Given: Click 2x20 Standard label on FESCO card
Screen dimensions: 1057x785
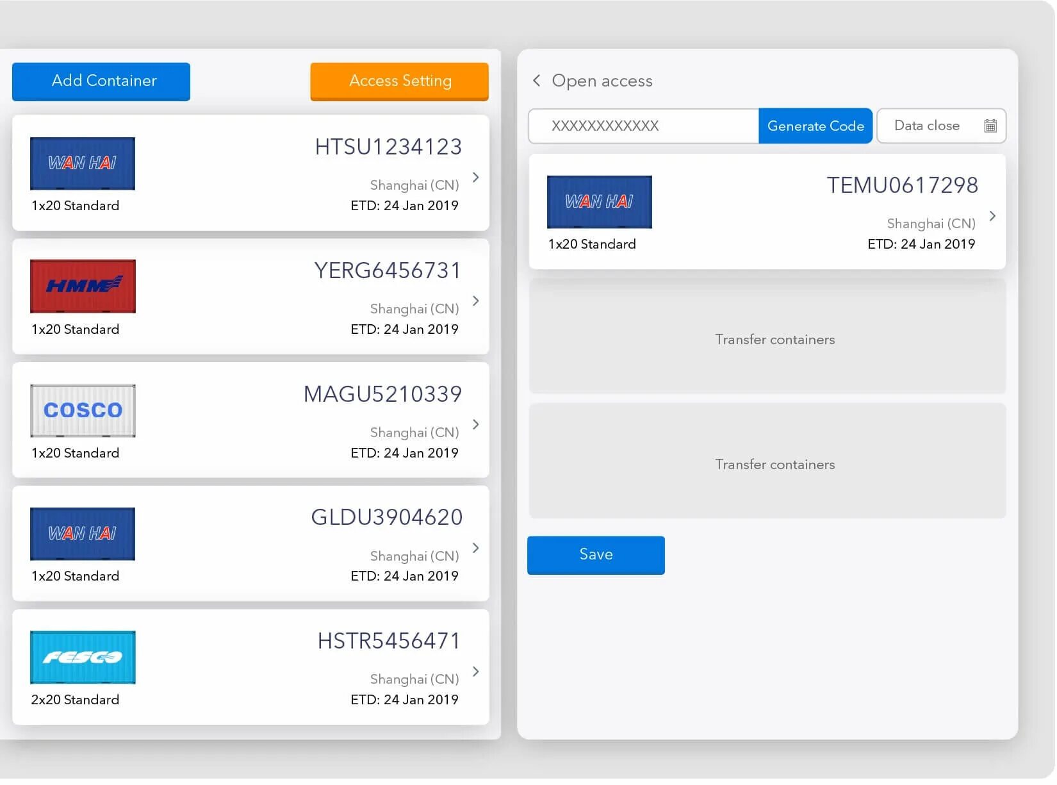Looking at the screenshot, I should tap(75, 700).
